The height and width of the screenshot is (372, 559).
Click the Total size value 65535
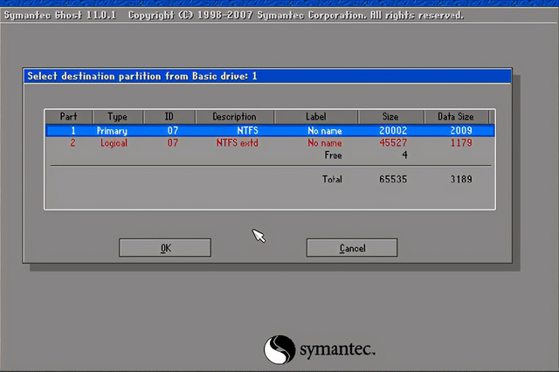coord(393,179)
